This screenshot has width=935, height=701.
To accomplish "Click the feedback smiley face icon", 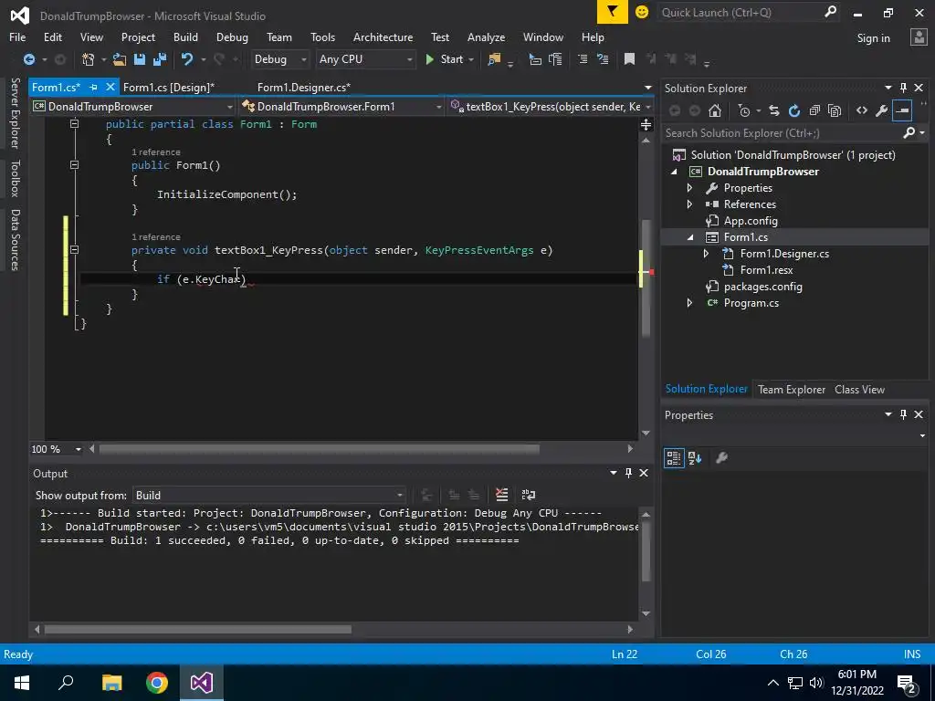I will (642, 12).
